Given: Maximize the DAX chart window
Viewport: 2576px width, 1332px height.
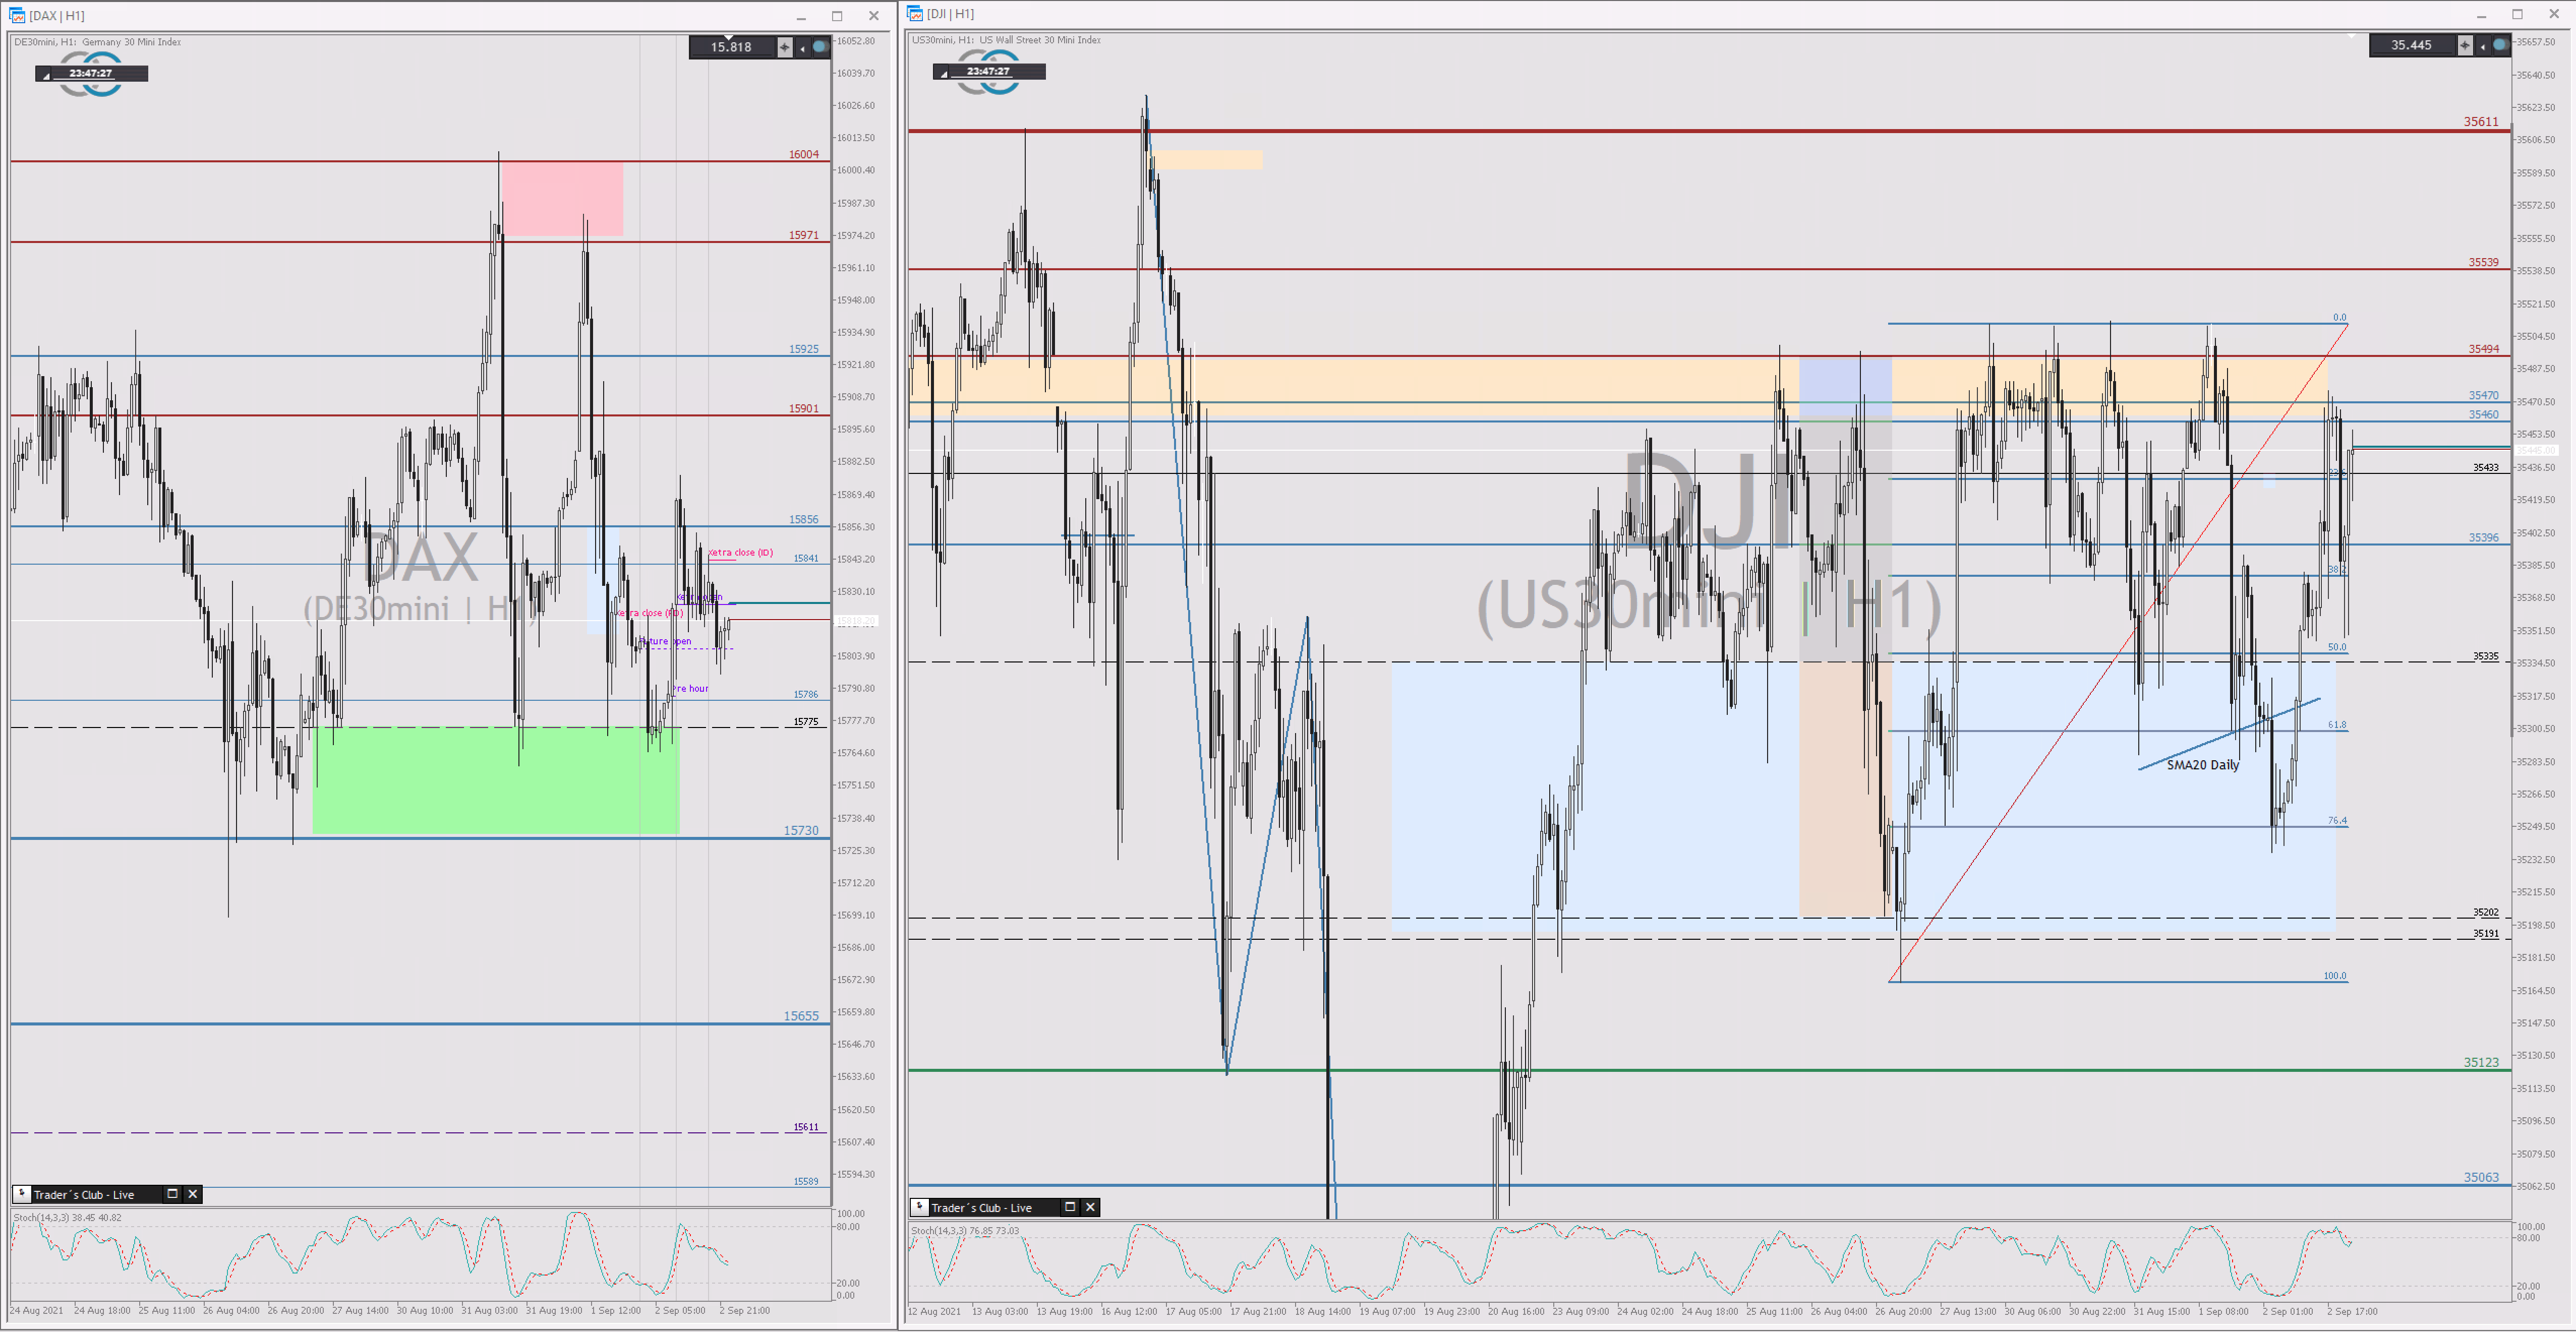Looking at the screenshot, I should pos(837,16).
